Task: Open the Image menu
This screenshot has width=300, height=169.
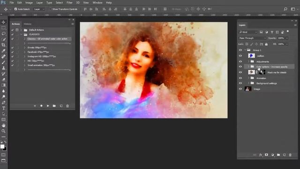Action: 29,3
